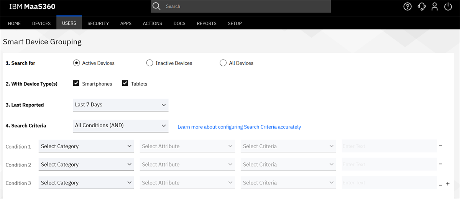Click the '1. Search for' label
Viewport: 460px width, 199px height.
tap(20, 63)
